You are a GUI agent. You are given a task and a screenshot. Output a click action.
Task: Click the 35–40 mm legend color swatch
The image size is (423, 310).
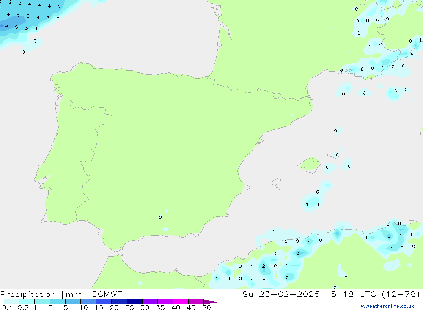point(165,302)
